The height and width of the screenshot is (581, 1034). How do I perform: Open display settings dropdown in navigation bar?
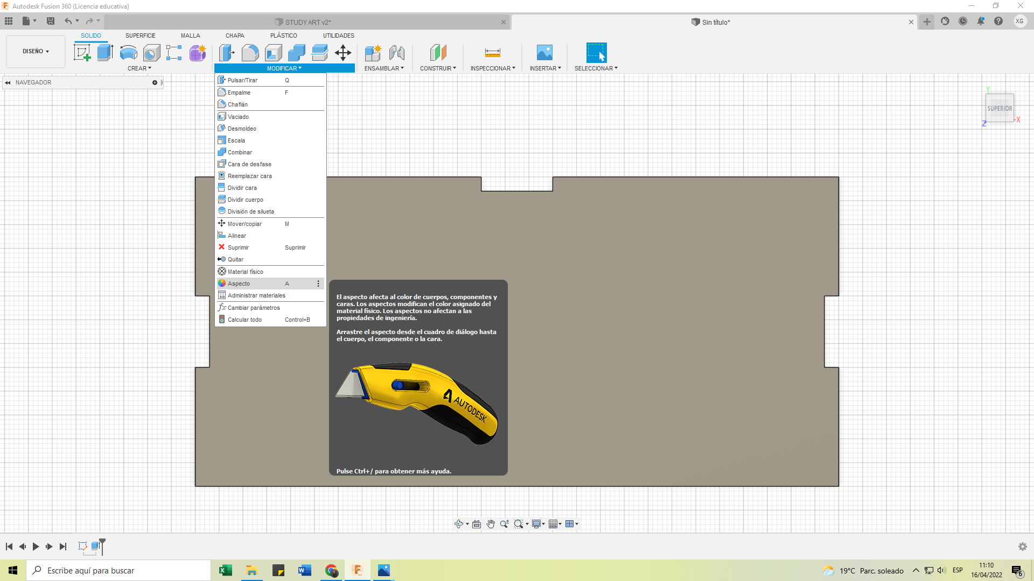point(539,524)
